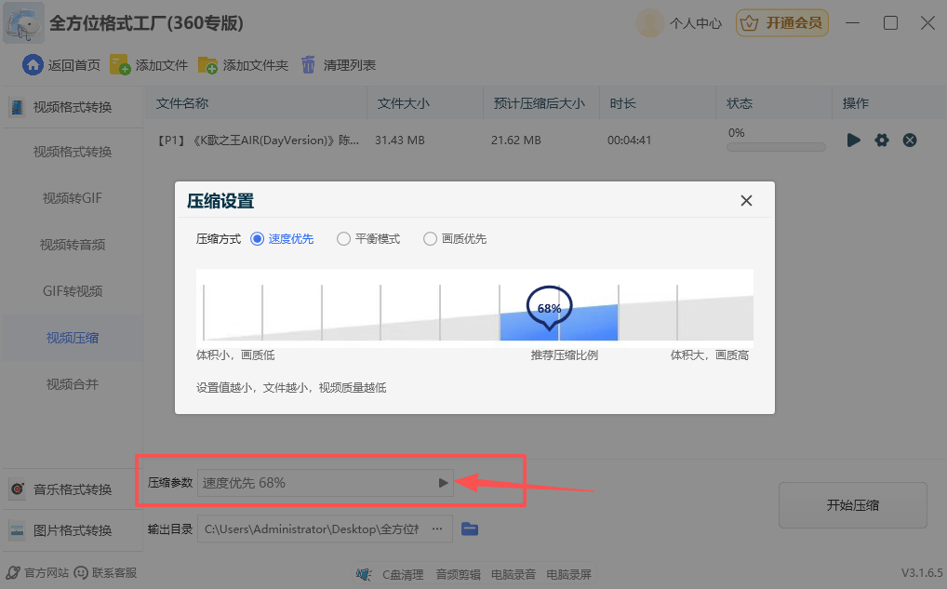Click the 添加文件 add-file icon
The image size is (947, 589).
120,64
